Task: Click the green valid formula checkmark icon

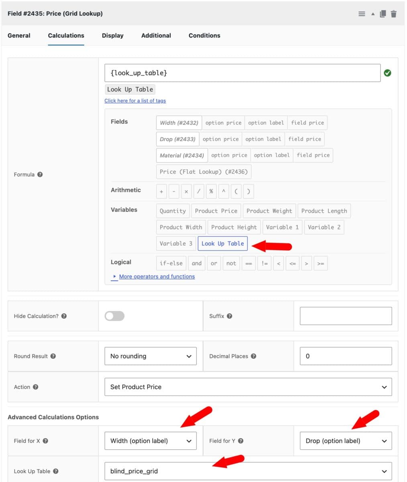Action: coord(387,73)
